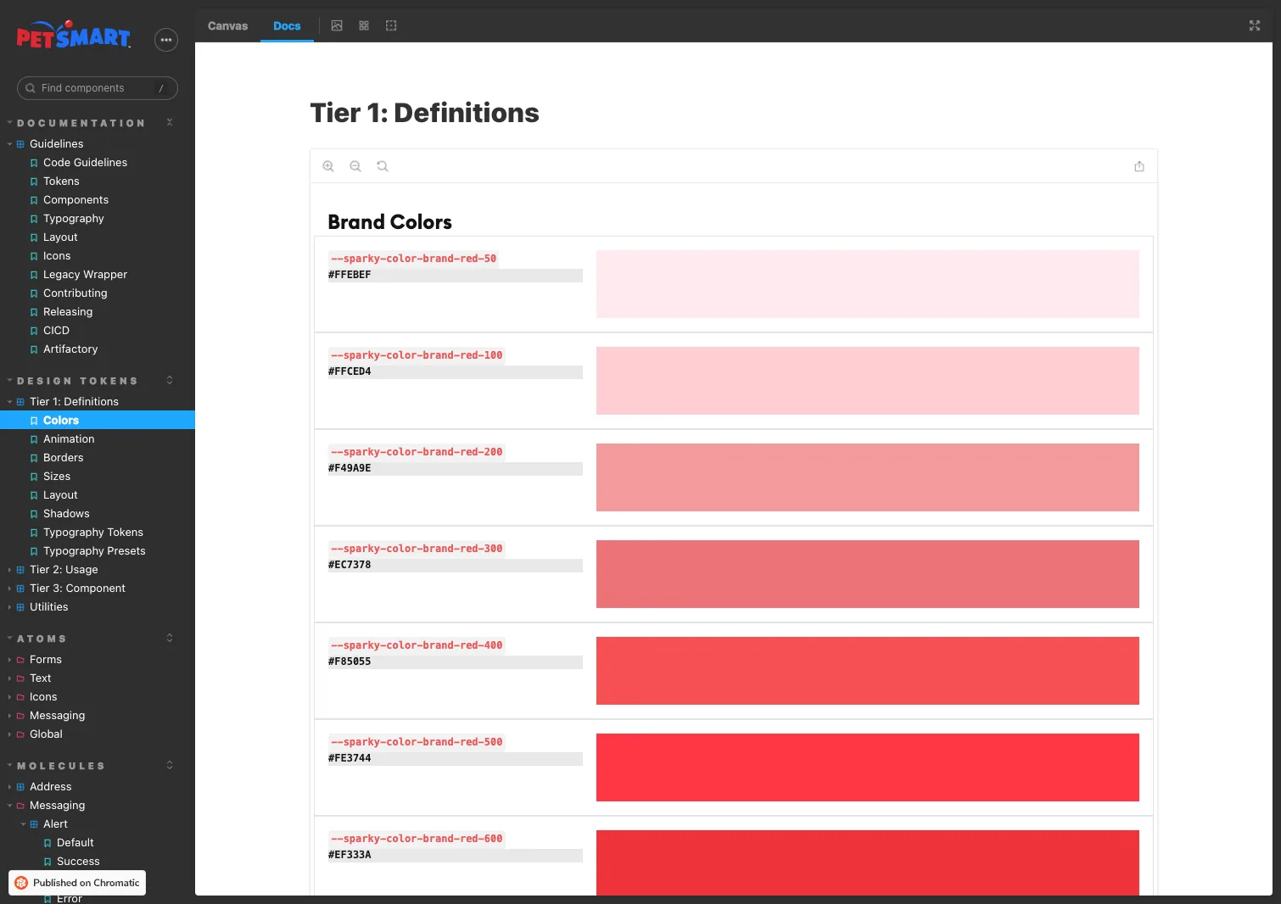Select the Colors tokens page
1281x904 pixels.
point(98,421)
